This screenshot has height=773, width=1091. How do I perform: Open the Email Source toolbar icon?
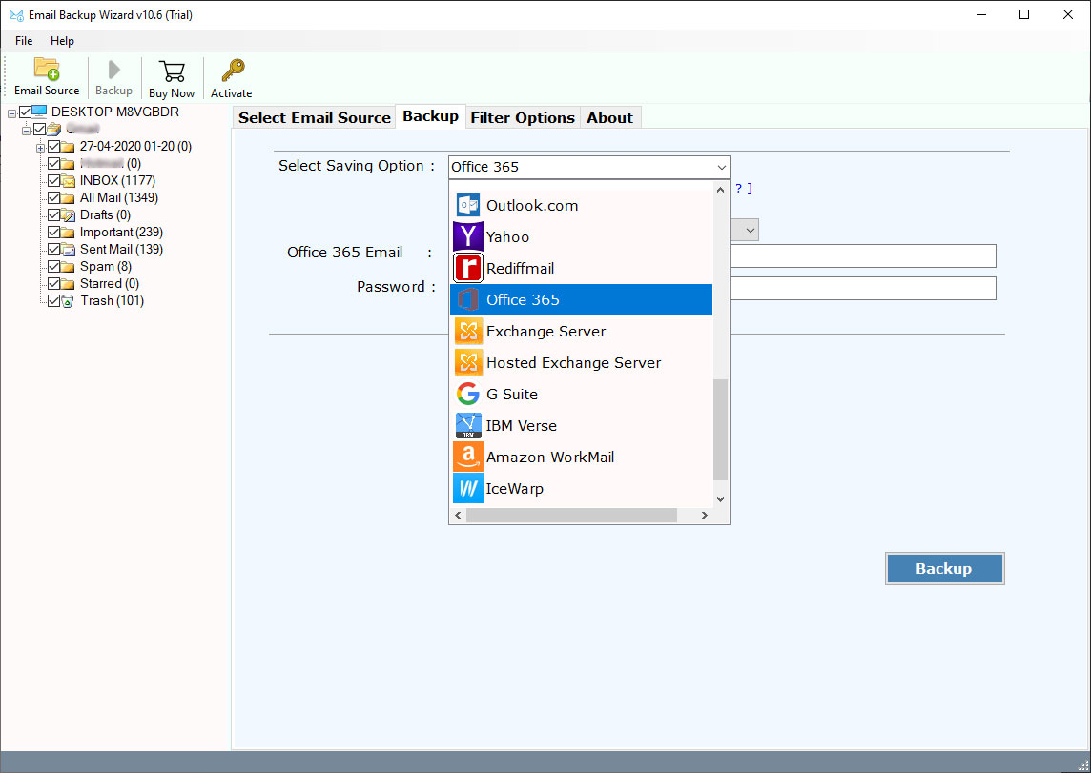pyautogui.click(x=47, y=70)
